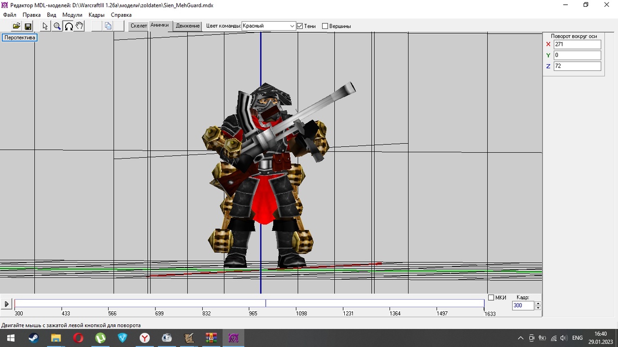Switch to the Скелет tab
The width and height of the screenshot is (618, 347).
point(139,26)
